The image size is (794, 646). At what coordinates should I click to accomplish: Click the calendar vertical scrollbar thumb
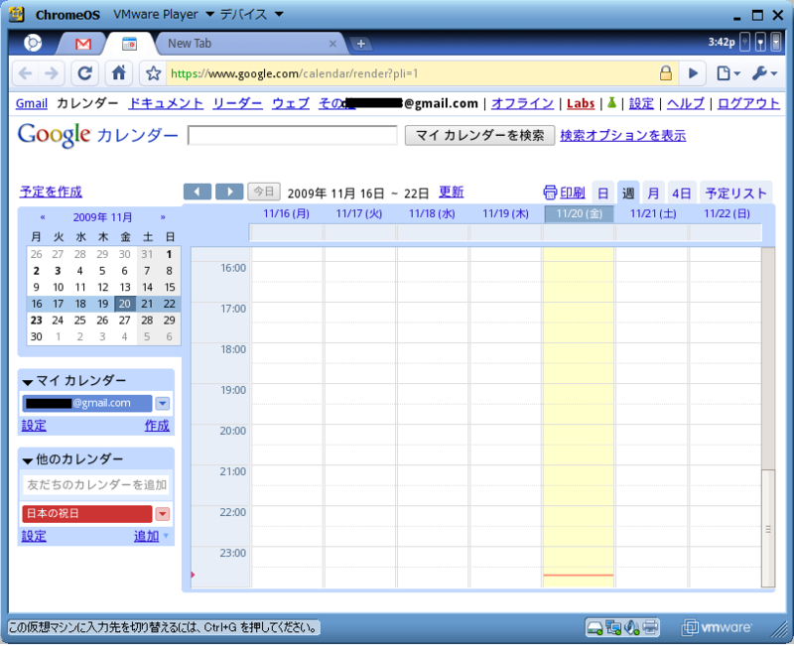[x=768, y=528]
